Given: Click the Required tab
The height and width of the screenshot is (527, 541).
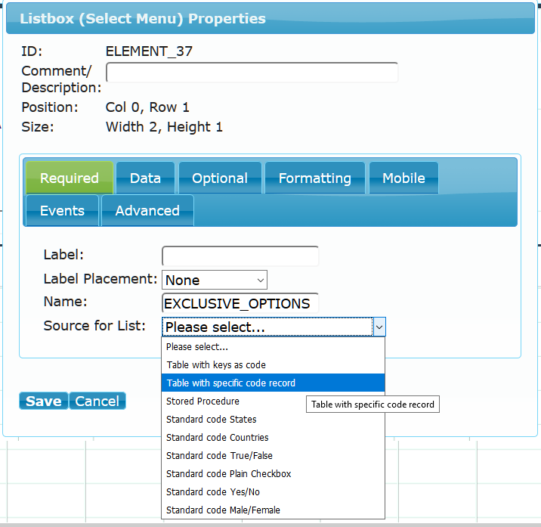Looking at the screenshot, I should (70, 178).
